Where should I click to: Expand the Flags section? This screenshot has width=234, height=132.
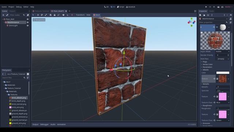pos(205,62)
